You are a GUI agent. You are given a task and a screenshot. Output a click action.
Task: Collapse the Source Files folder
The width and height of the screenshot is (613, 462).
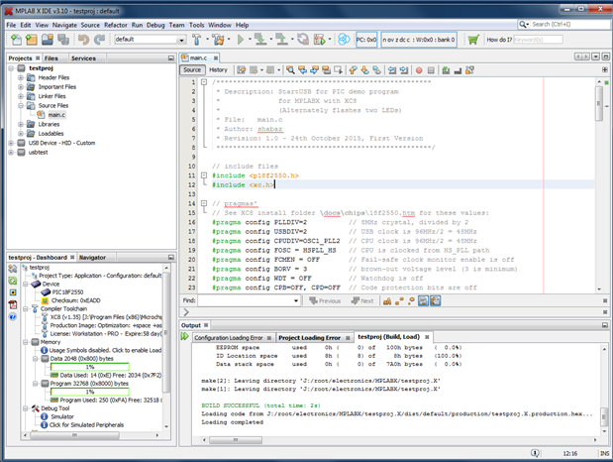22,105
